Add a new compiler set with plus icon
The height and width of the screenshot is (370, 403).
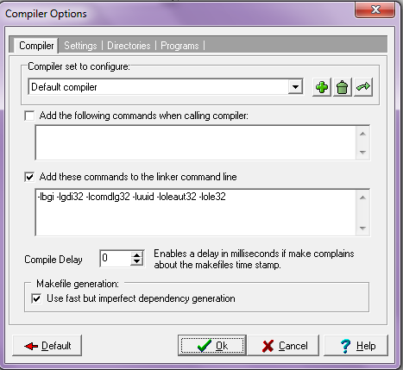point(322,87)
